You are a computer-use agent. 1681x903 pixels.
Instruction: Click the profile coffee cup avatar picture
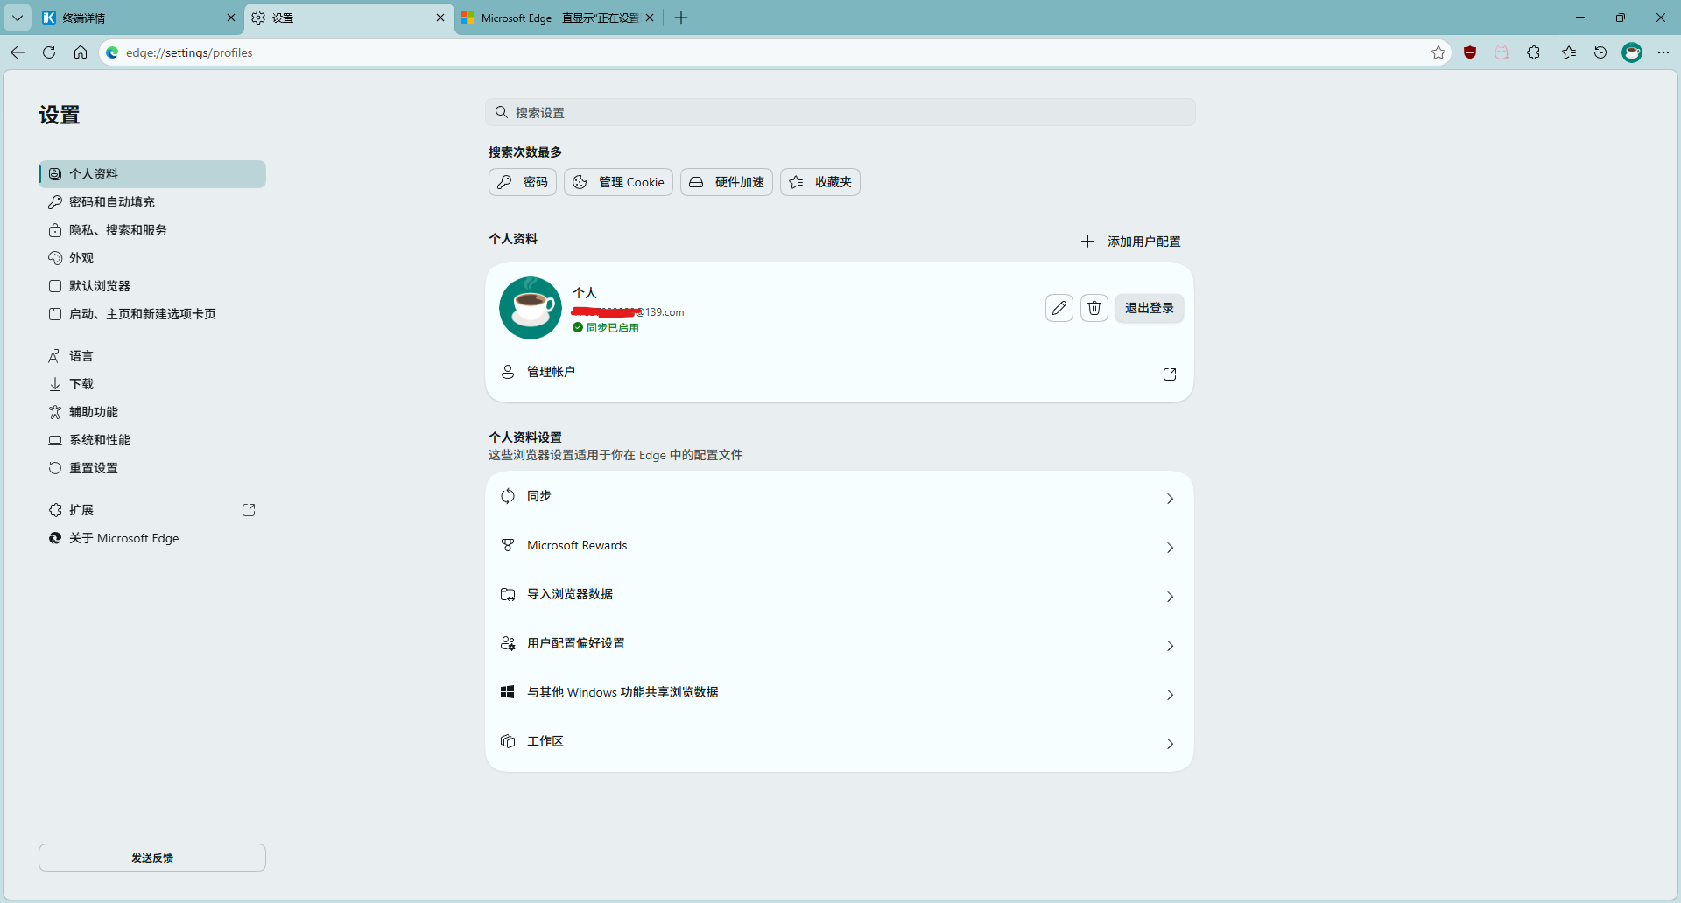(x=531, y=308)
